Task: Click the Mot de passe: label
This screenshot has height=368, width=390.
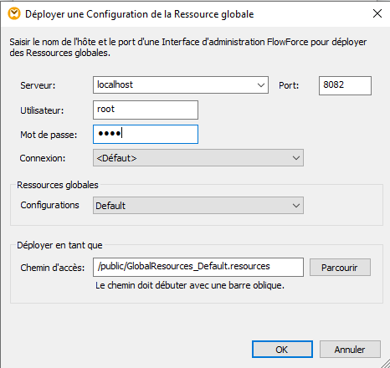Action: pyautogui.click(x=49, y=135)
